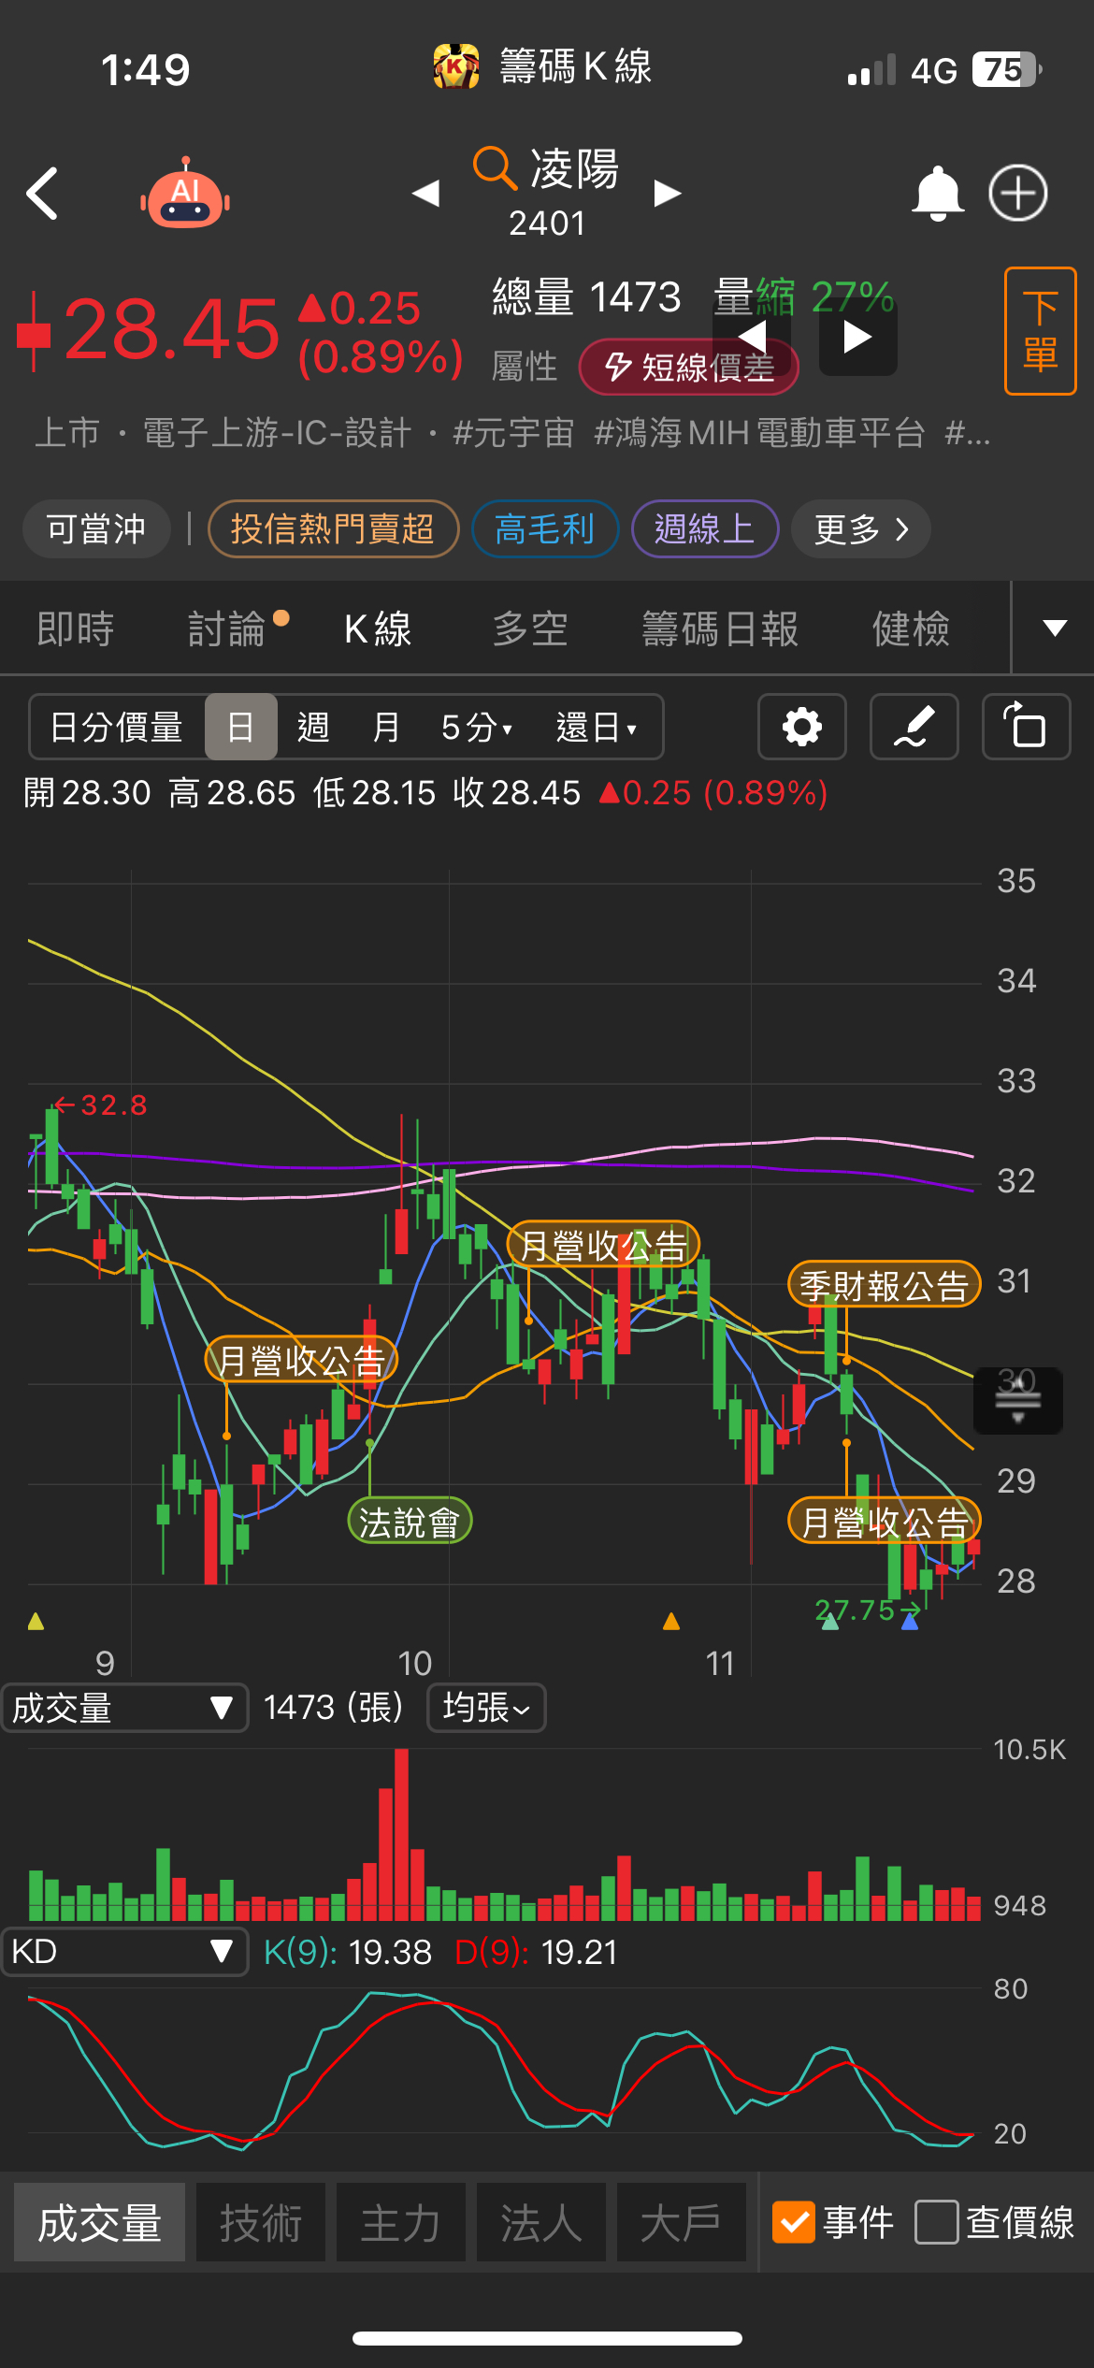
Task: Switch to the 籌碼日報 tab
Action: point(720,628)
